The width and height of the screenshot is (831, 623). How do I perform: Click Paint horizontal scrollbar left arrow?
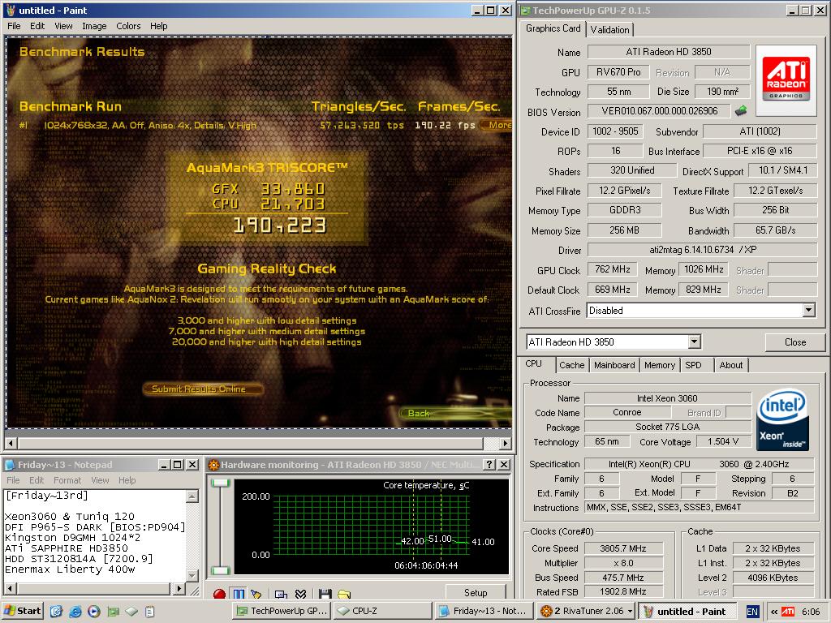[11, 443]
